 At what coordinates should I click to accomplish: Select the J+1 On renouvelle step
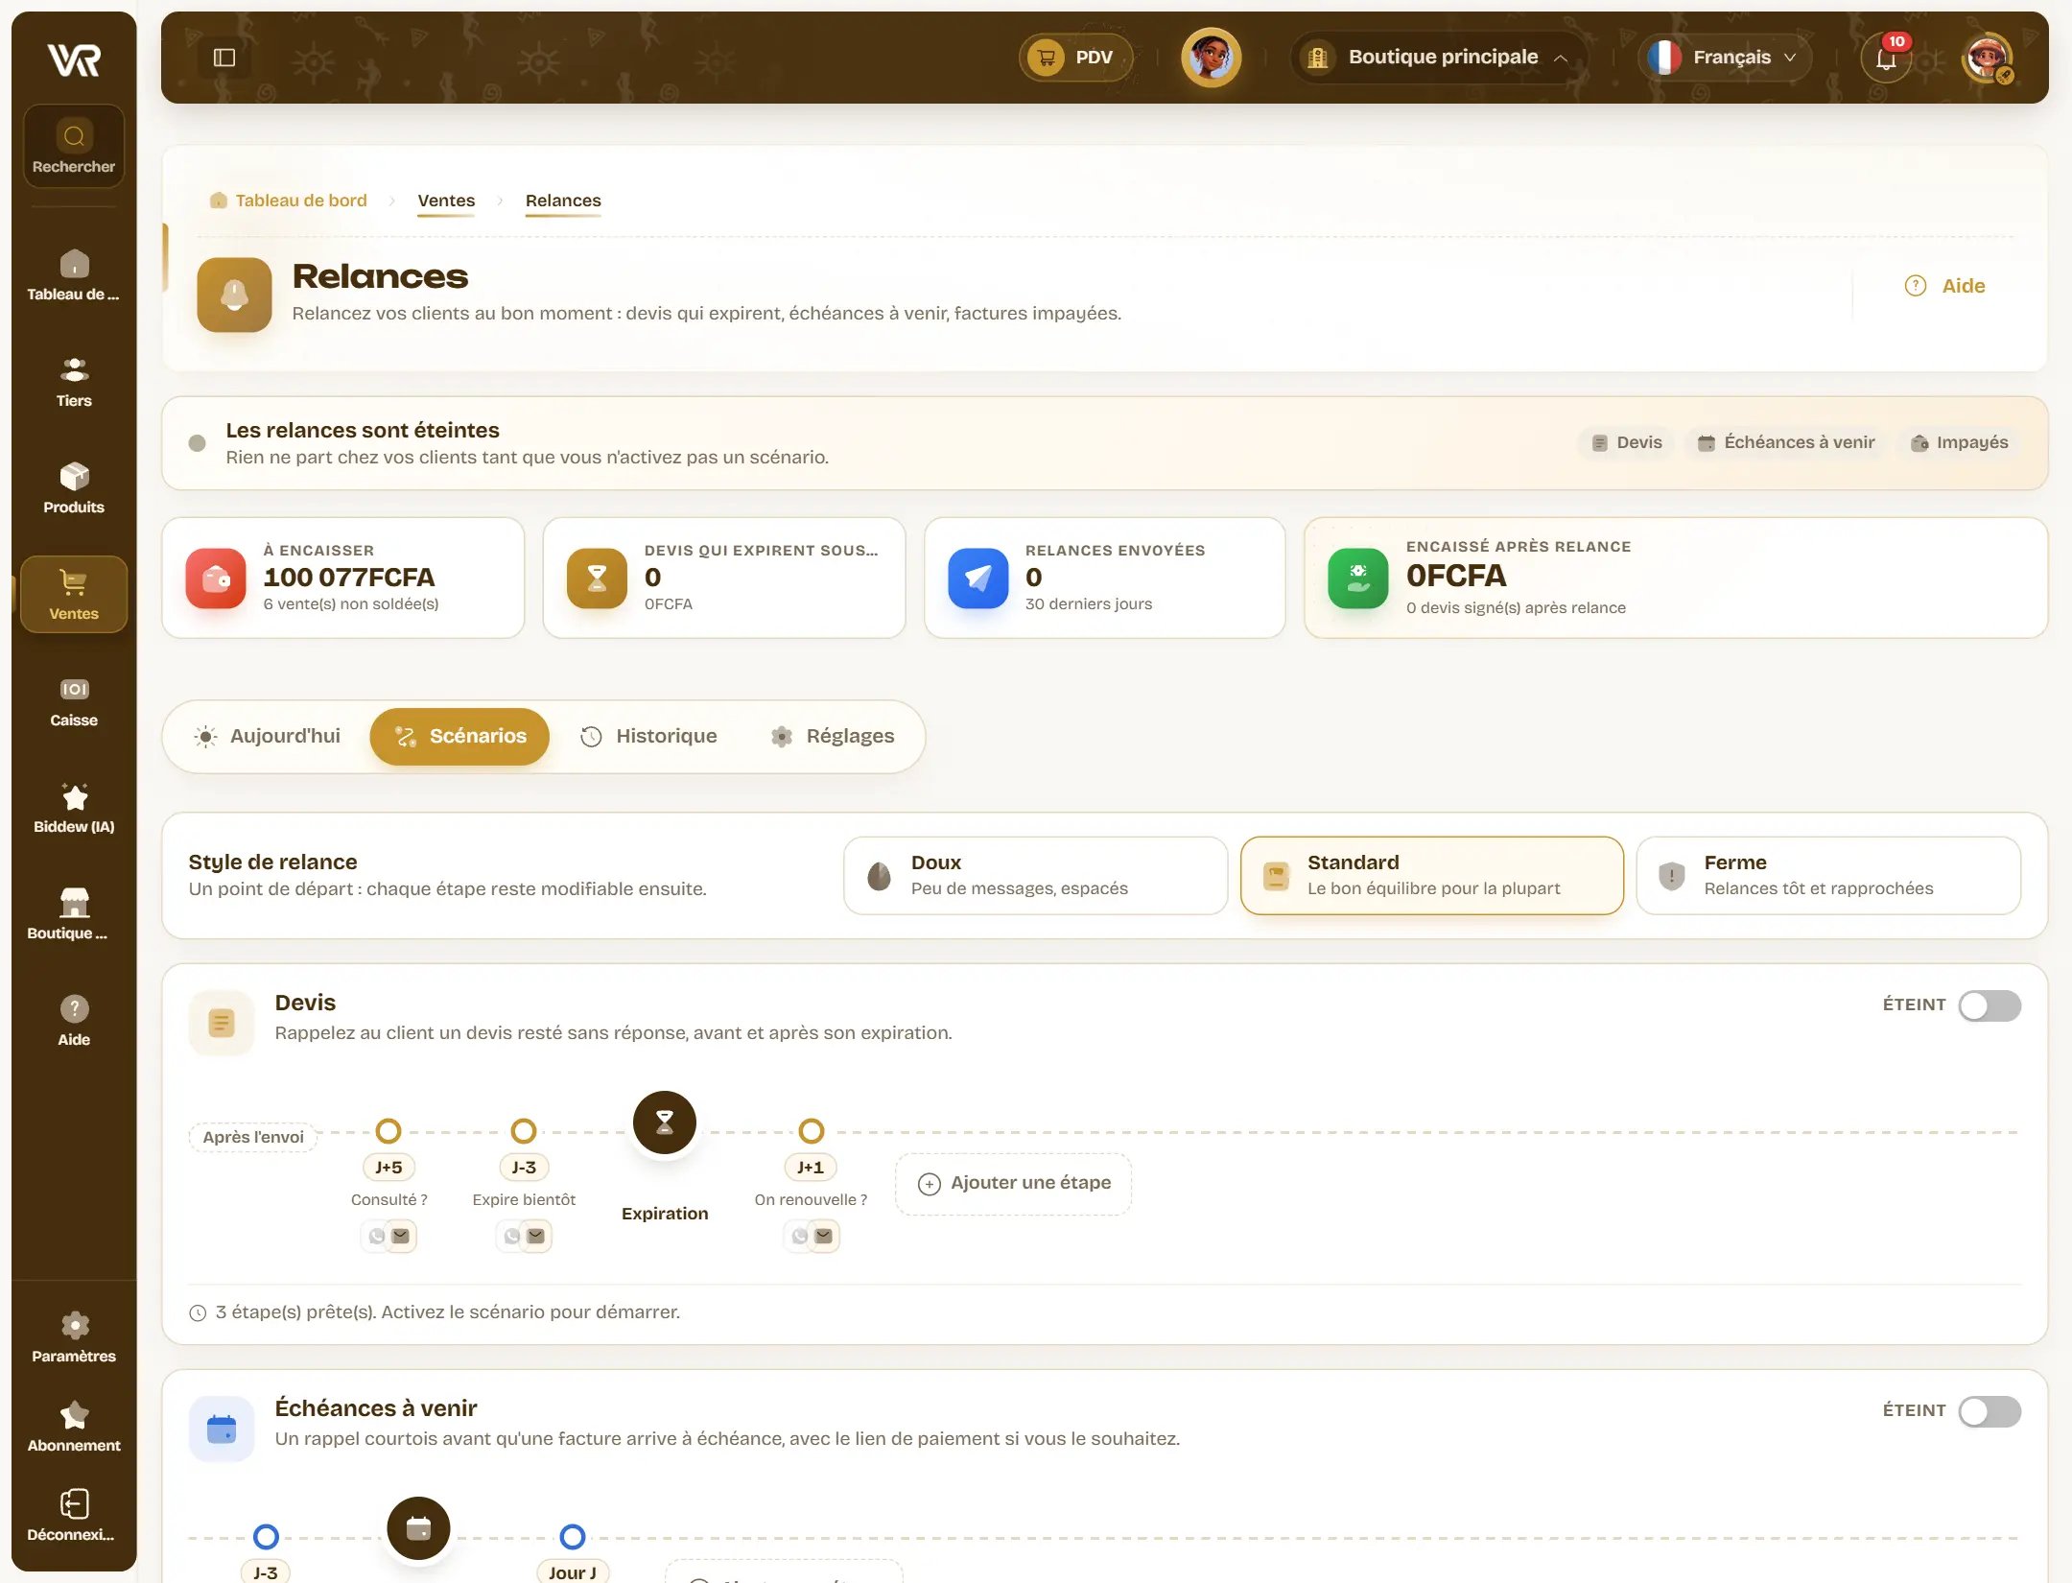click(x=812, y=1131)
